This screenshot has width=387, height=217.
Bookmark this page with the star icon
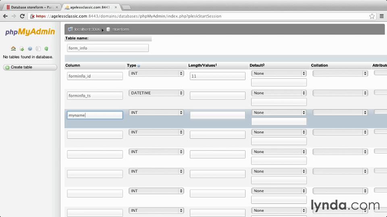372,16
